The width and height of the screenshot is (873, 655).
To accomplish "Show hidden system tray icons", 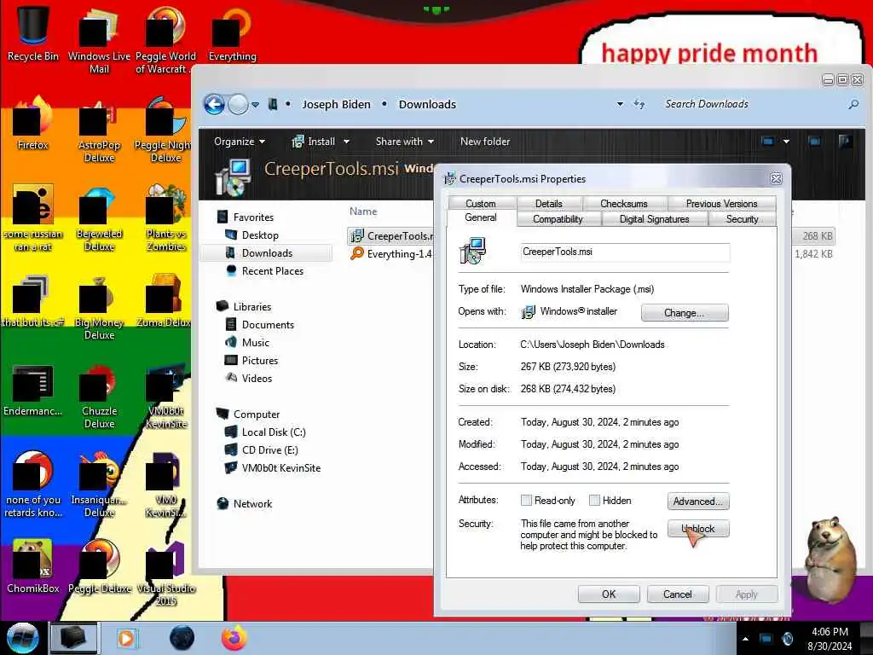I will tap(745, 639).
